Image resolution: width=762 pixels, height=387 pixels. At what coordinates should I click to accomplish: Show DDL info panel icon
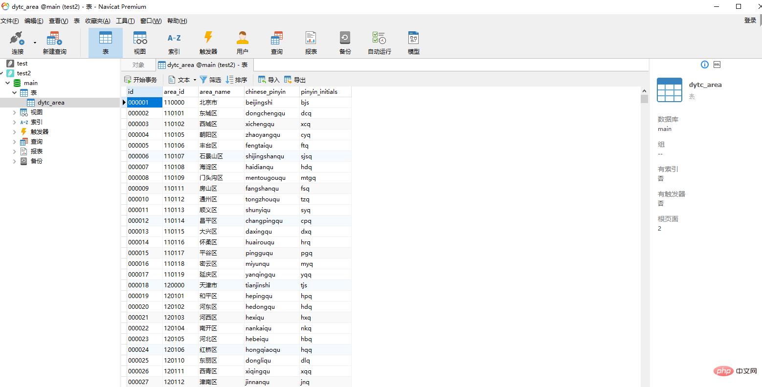(x=717, y=64)
